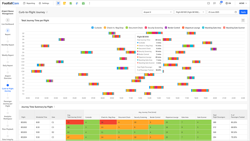Open Flow Playback in sidebar
Viewport: 250px width, 141px height.
click(8, 129)
